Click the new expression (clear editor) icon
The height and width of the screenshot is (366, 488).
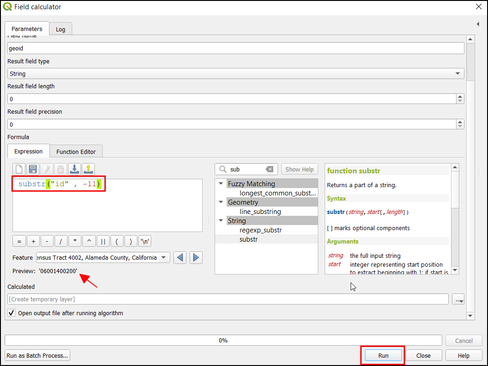19,169
